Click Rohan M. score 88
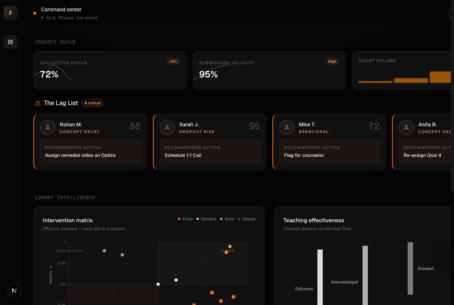The image size is (454, 305). coord(135,126)
